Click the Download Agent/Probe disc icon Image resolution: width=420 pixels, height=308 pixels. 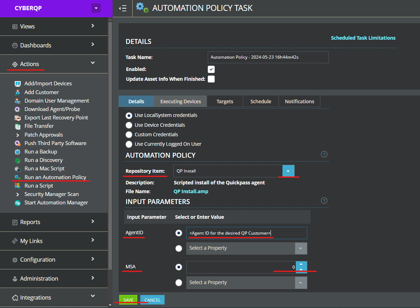tap(18, 109)
